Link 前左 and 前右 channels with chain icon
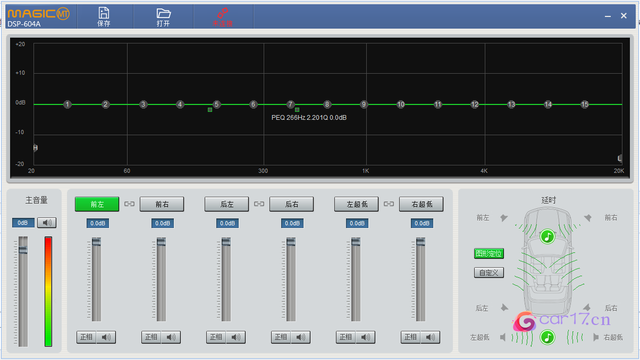The image size is (640, 360). (x=130, y=204)
